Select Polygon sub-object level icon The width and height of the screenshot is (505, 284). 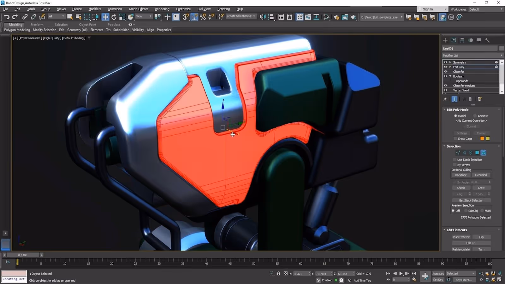click(477, 153)
